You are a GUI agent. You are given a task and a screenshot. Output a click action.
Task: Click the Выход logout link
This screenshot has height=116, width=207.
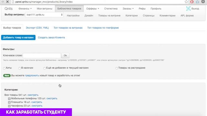tap(195, 9)
